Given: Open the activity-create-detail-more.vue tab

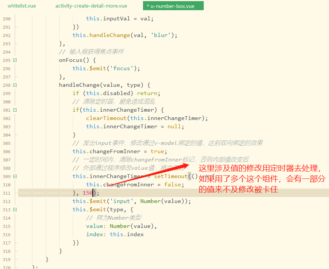Looking at the screenshot, I should pyautogui.click(x=91, y=6).
